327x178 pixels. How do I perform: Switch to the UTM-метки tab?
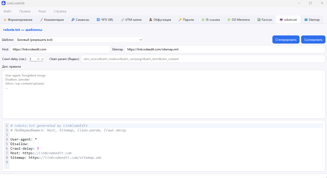tap(131, 20)
